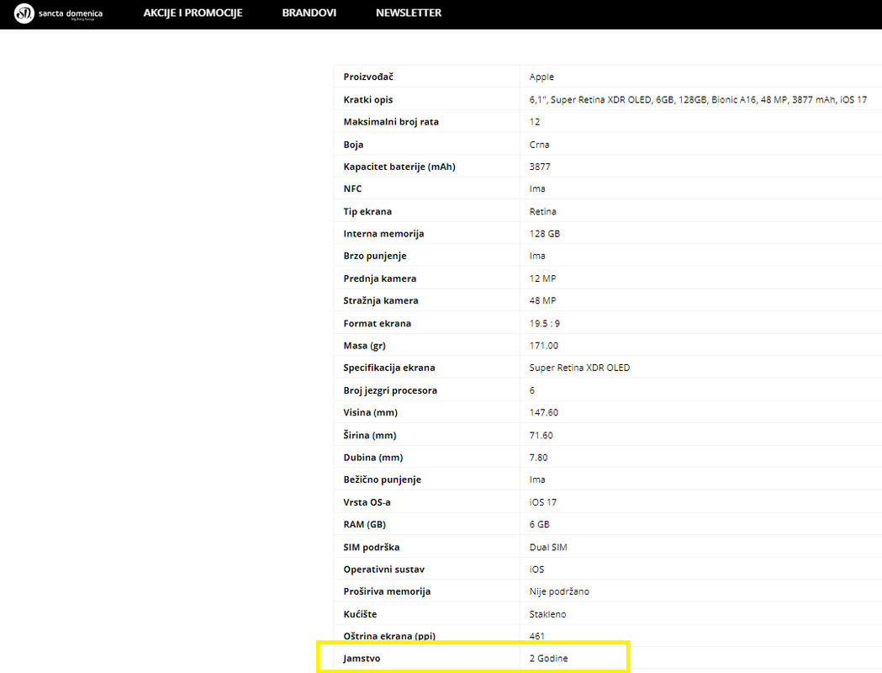Click the NFC label
This screenshot has width=882, height=673.
tap(352, 188)
